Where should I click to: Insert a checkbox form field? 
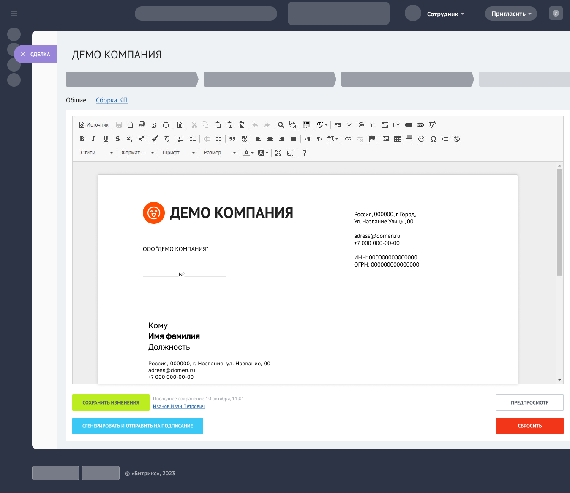coord(349,125)
